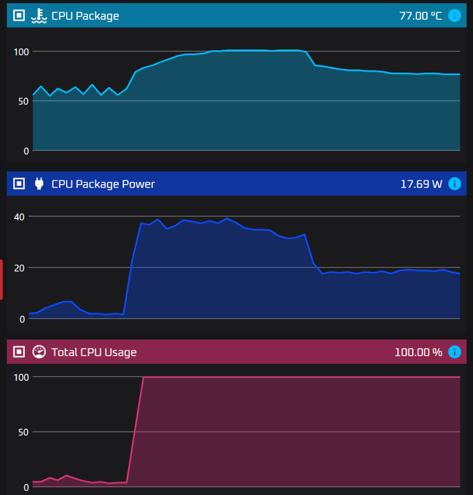Click the 100.00 % usage reading
This screenshot has height=495, width=473.
[418, 352]
